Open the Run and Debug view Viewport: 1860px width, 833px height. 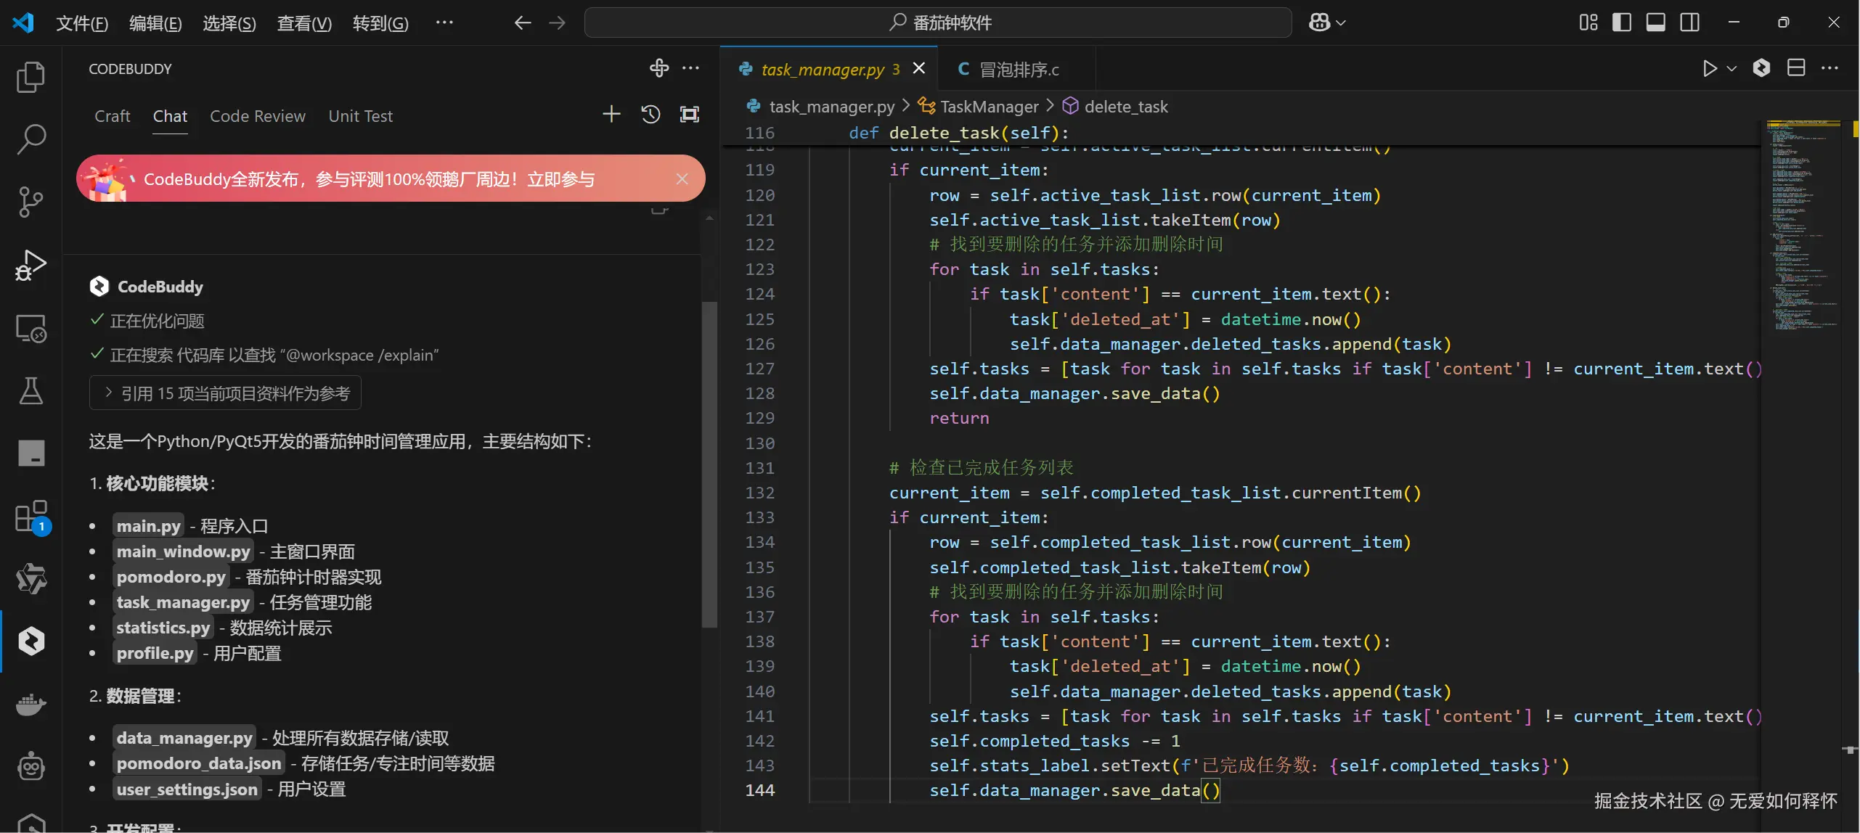click(x=30, y=265)
